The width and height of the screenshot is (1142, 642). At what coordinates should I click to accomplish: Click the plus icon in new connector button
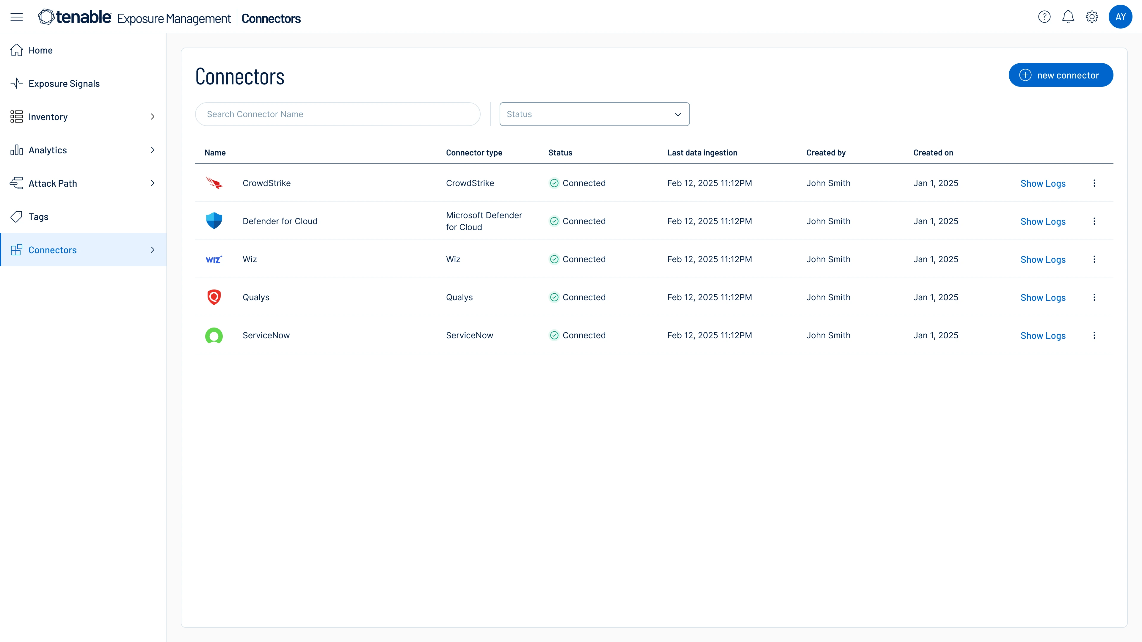[1025, 75]
